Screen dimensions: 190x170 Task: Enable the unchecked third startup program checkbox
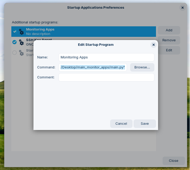(15, 53)
